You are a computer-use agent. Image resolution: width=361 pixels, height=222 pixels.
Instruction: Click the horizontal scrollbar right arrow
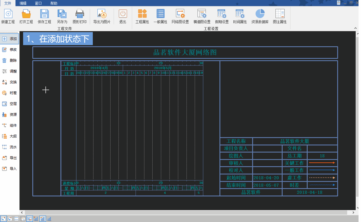coord(354,212)
